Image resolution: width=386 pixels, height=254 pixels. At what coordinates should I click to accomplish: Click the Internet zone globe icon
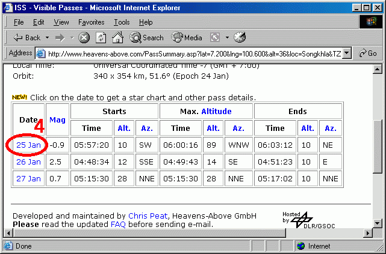tap(301, 246)
